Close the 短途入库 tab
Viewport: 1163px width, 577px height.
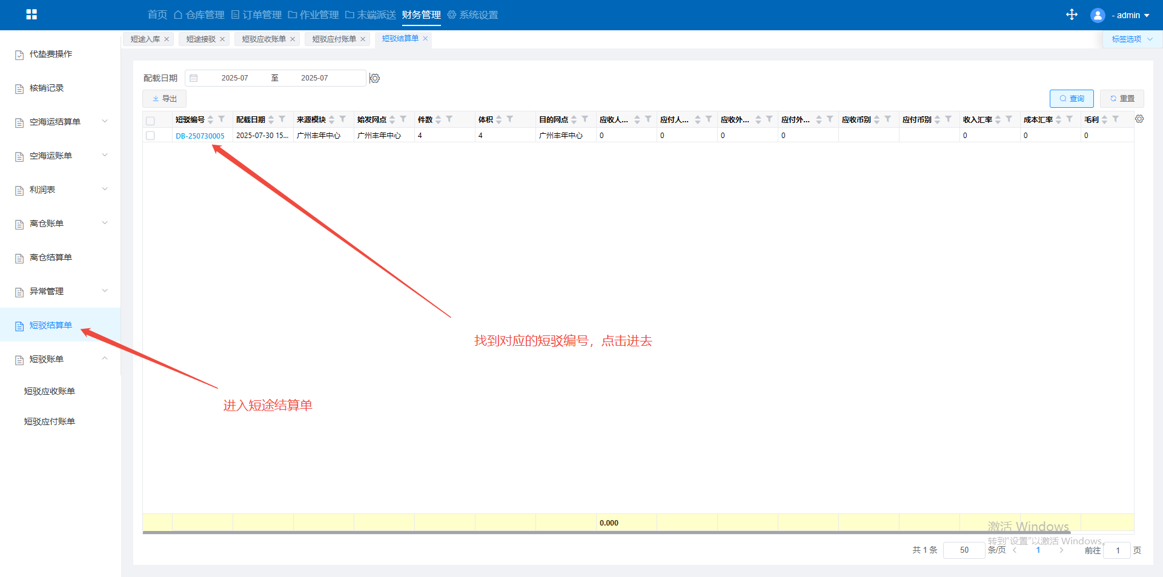pos(167,39)
